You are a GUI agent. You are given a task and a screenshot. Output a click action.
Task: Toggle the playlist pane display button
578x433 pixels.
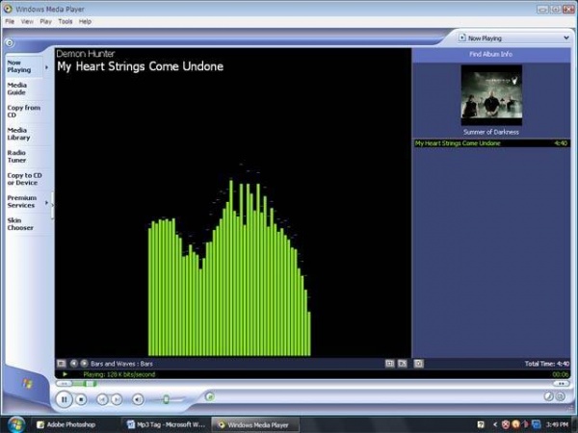tap(419, 364)
